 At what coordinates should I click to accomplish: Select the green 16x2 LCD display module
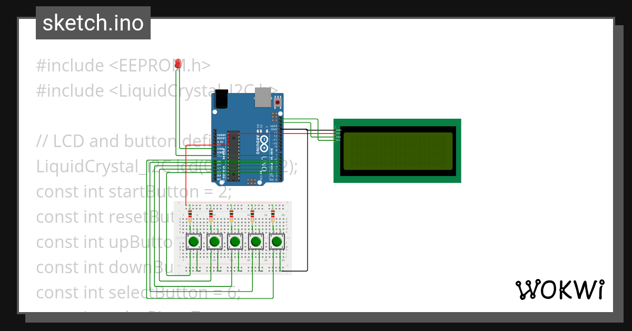click(398, 150)
